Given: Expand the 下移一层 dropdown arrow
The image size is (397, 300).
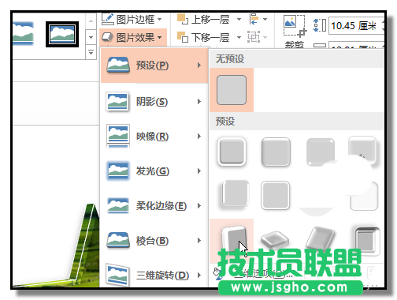Looking at the screenshot, I should point(239,37).
